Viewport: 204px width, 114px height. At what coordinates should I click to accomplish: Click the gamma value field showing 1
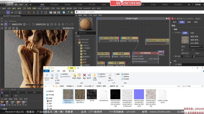187,56
